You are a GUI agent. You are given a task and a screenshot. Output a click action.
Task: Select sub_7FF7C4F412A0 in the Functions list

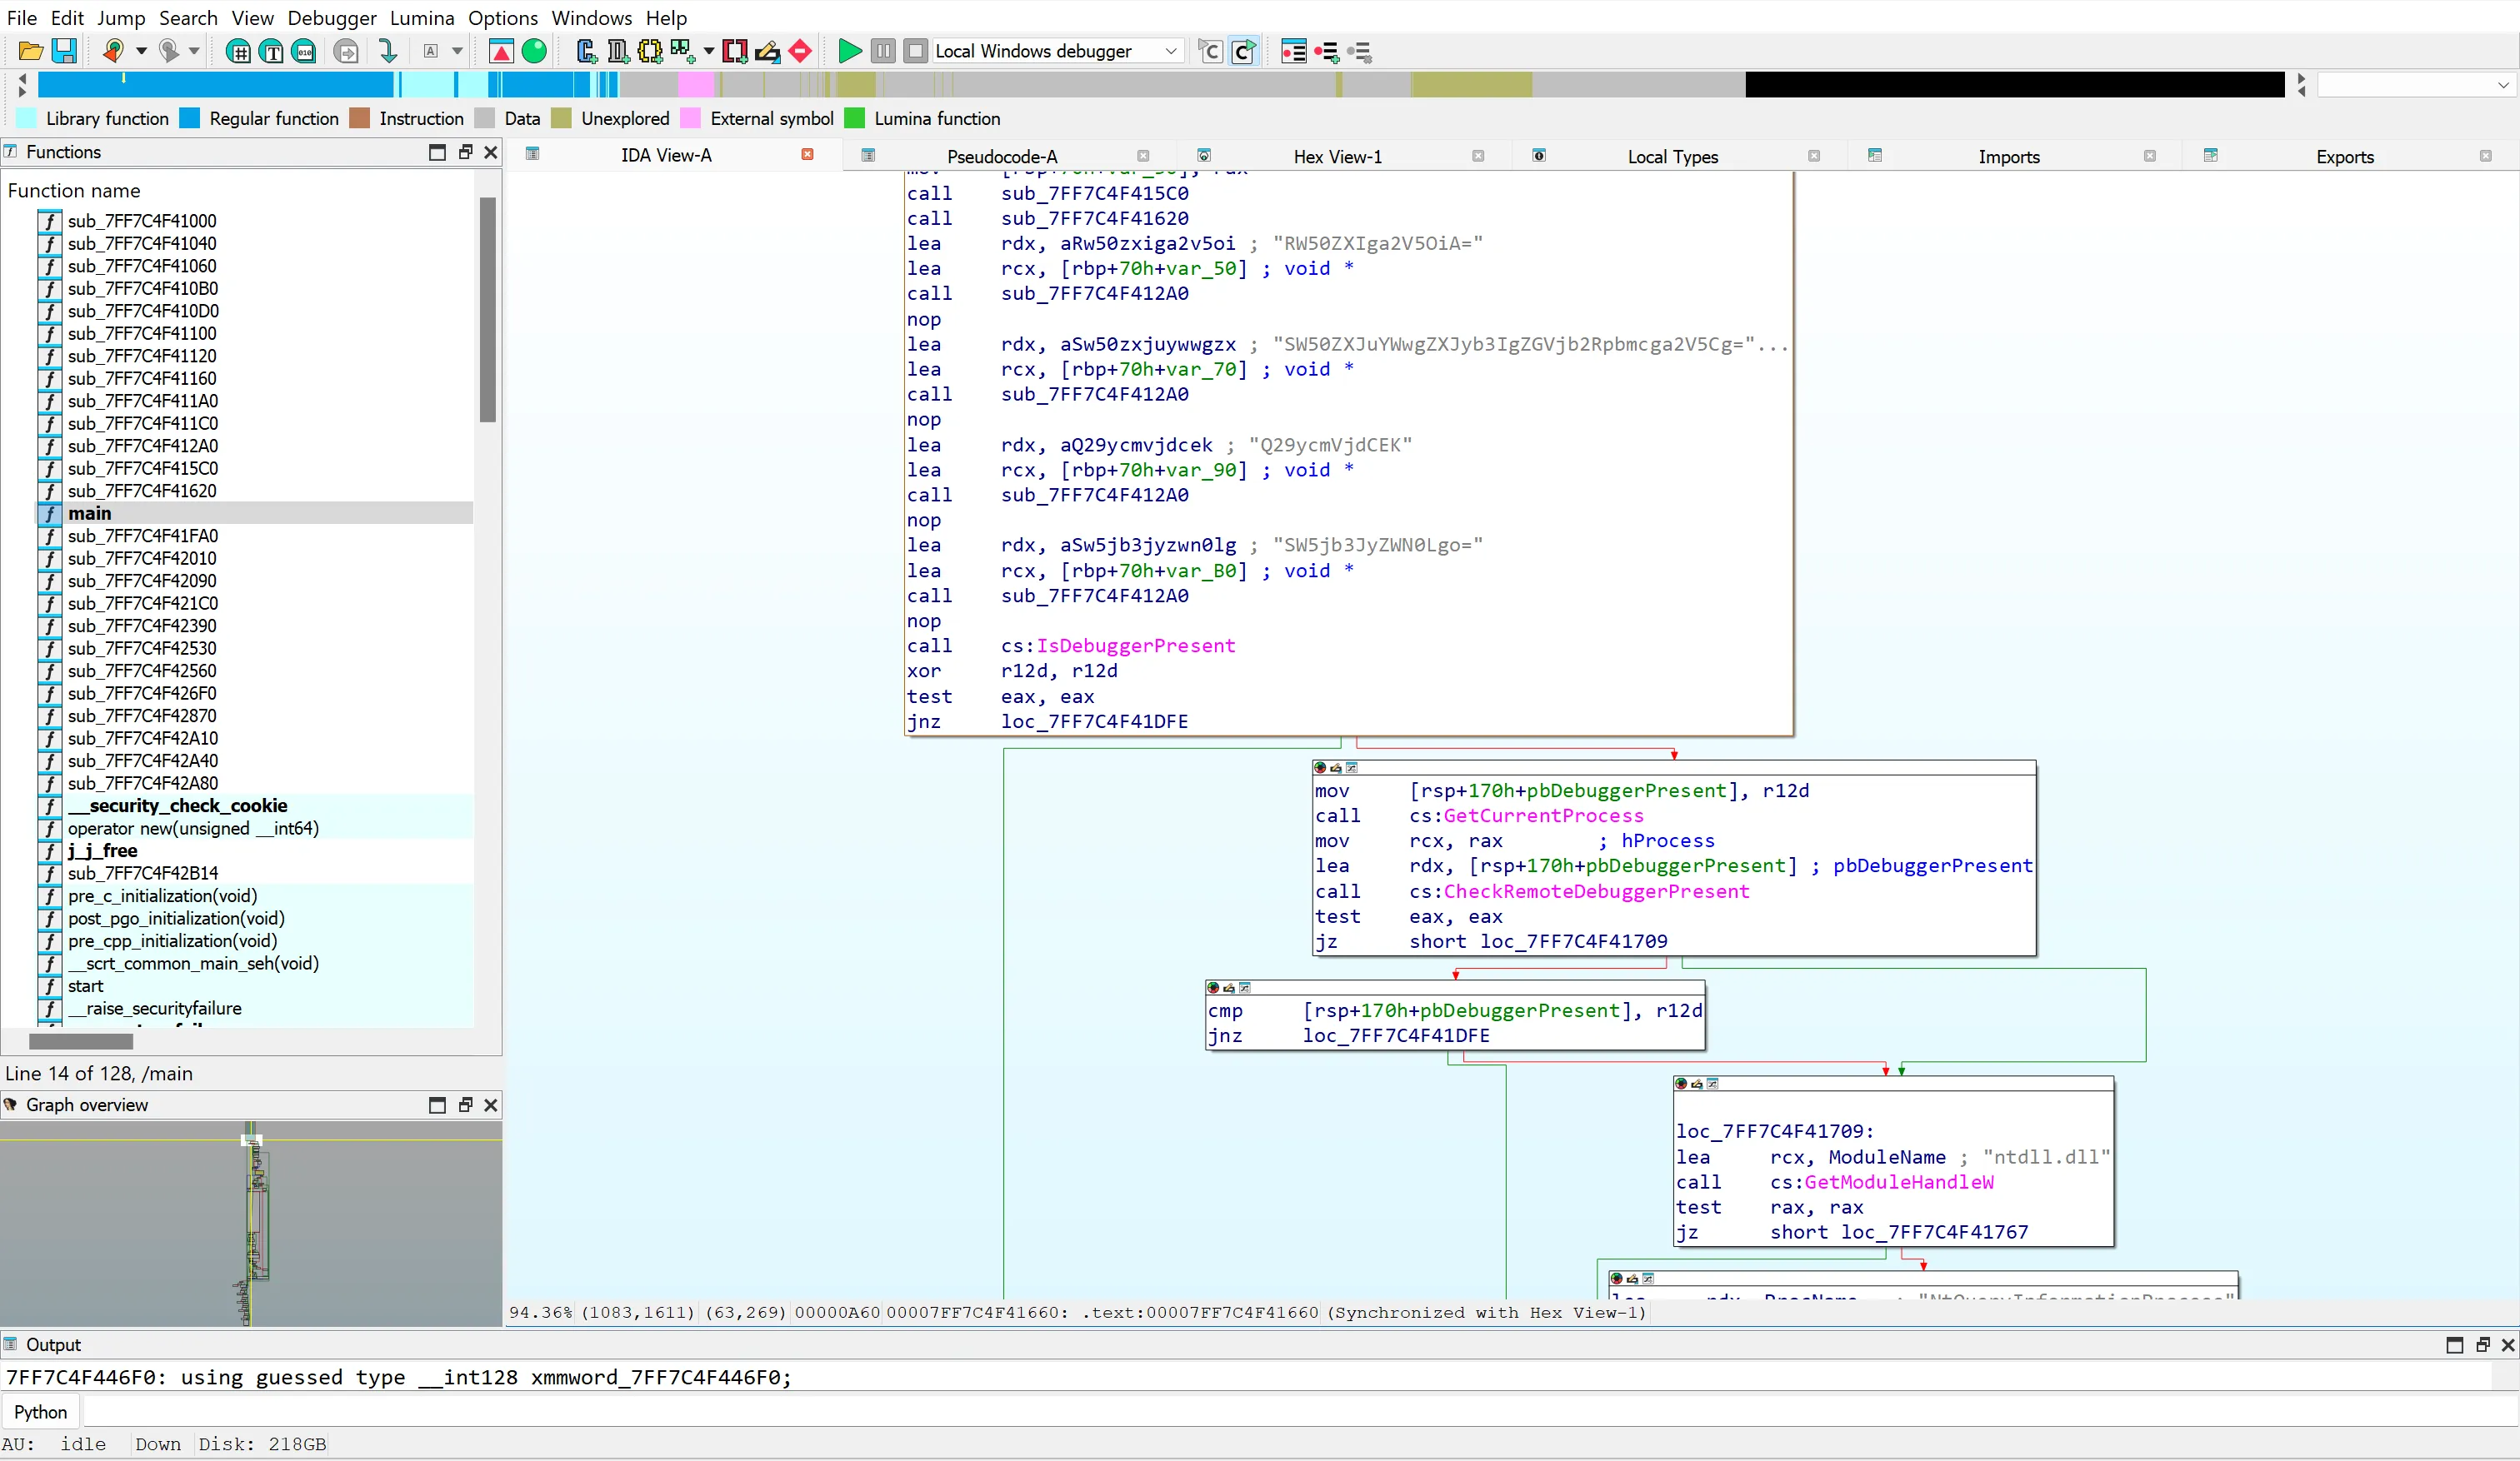(x=142, y=446)
